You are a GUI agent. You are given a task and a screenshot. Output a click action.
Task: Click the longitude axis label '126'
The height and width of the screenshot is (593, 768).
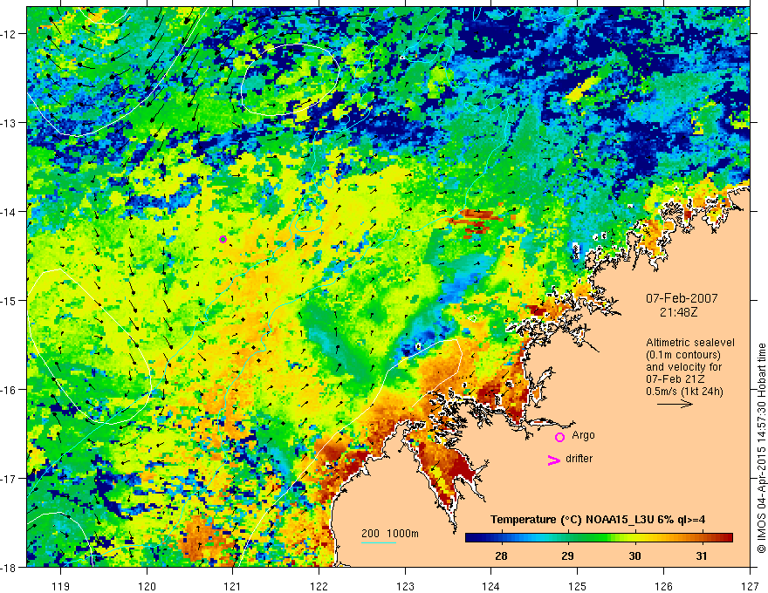pos(663,586)
